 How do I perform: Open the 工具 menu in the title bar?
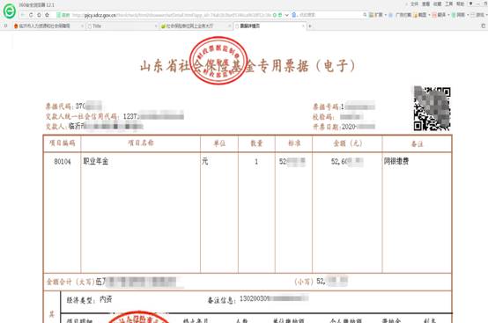448,4
